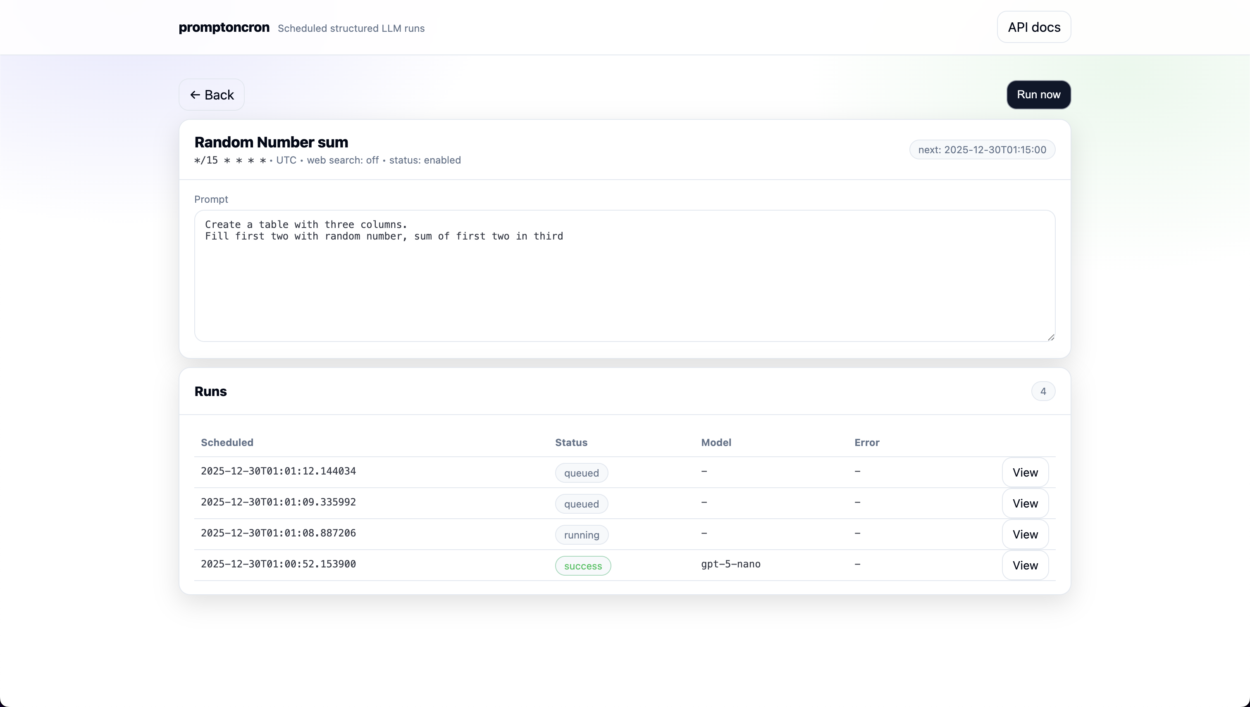The image size is (1250, 707).
Task: Click the running status pill
Action: 581,534
